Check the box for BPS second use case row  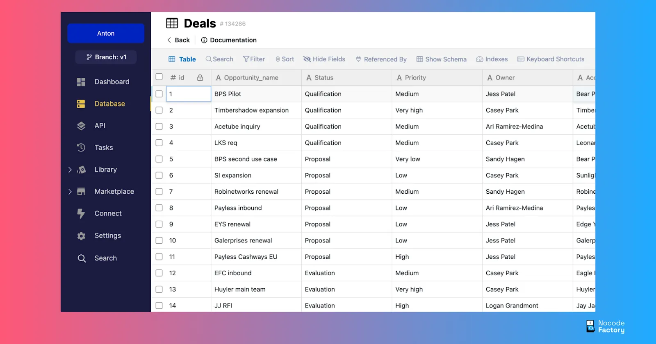[x=159, y=159]
